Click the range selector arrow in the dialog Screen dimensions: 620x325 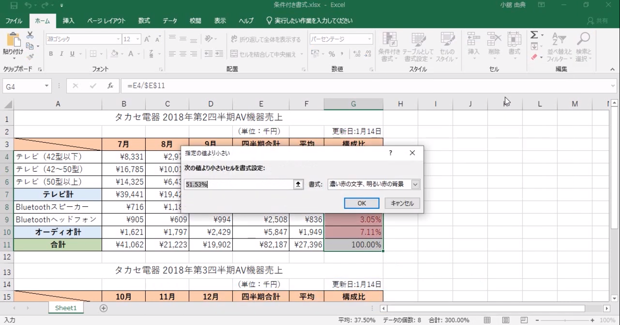tap(298, 184)
